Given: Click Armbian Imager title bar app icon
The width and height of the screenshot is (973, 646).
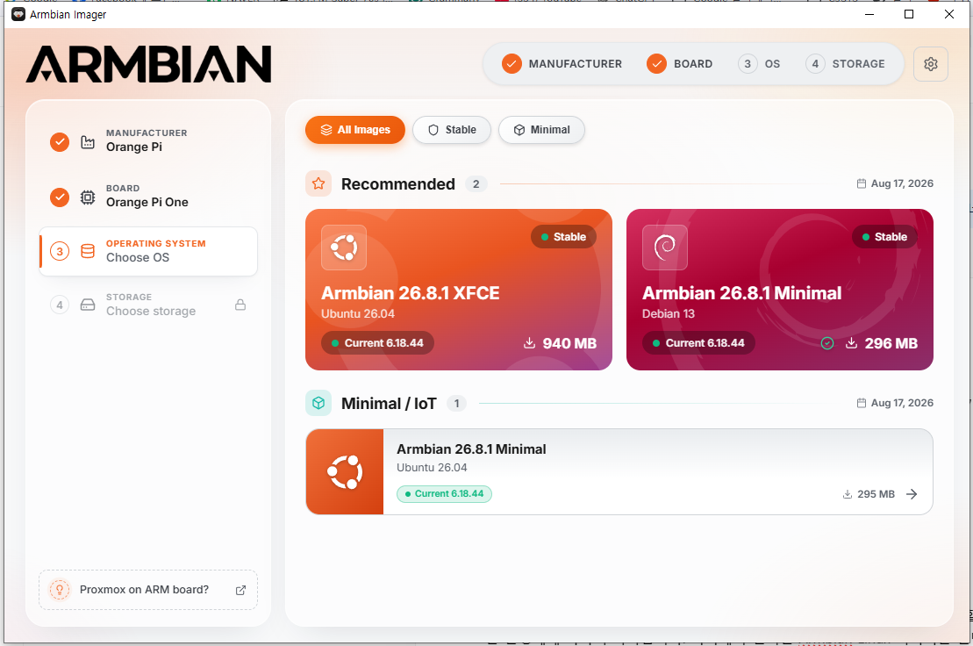Looking at the screenshot, I should coord(18,14).
